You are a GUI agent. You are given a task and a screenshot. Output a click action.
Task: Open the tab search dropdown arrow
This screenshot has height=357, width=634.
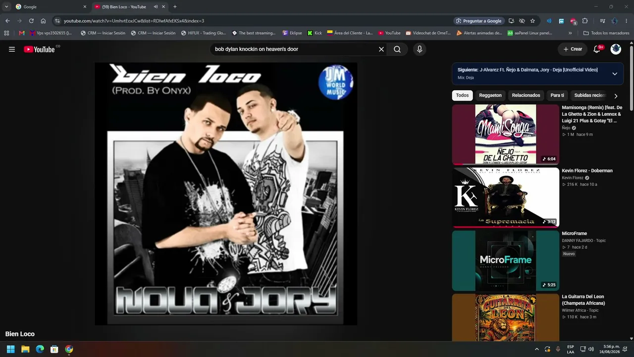[6, 7]
